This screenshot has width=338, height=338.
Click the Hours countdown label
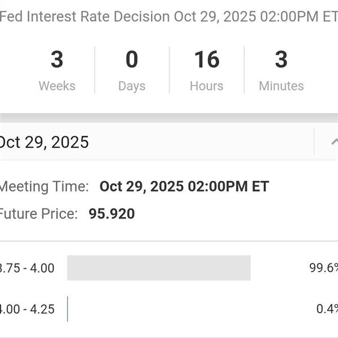point(207,86)
